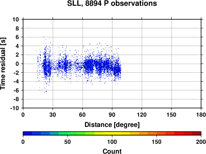Click the 'Time residual [s]' axis label

3,64
